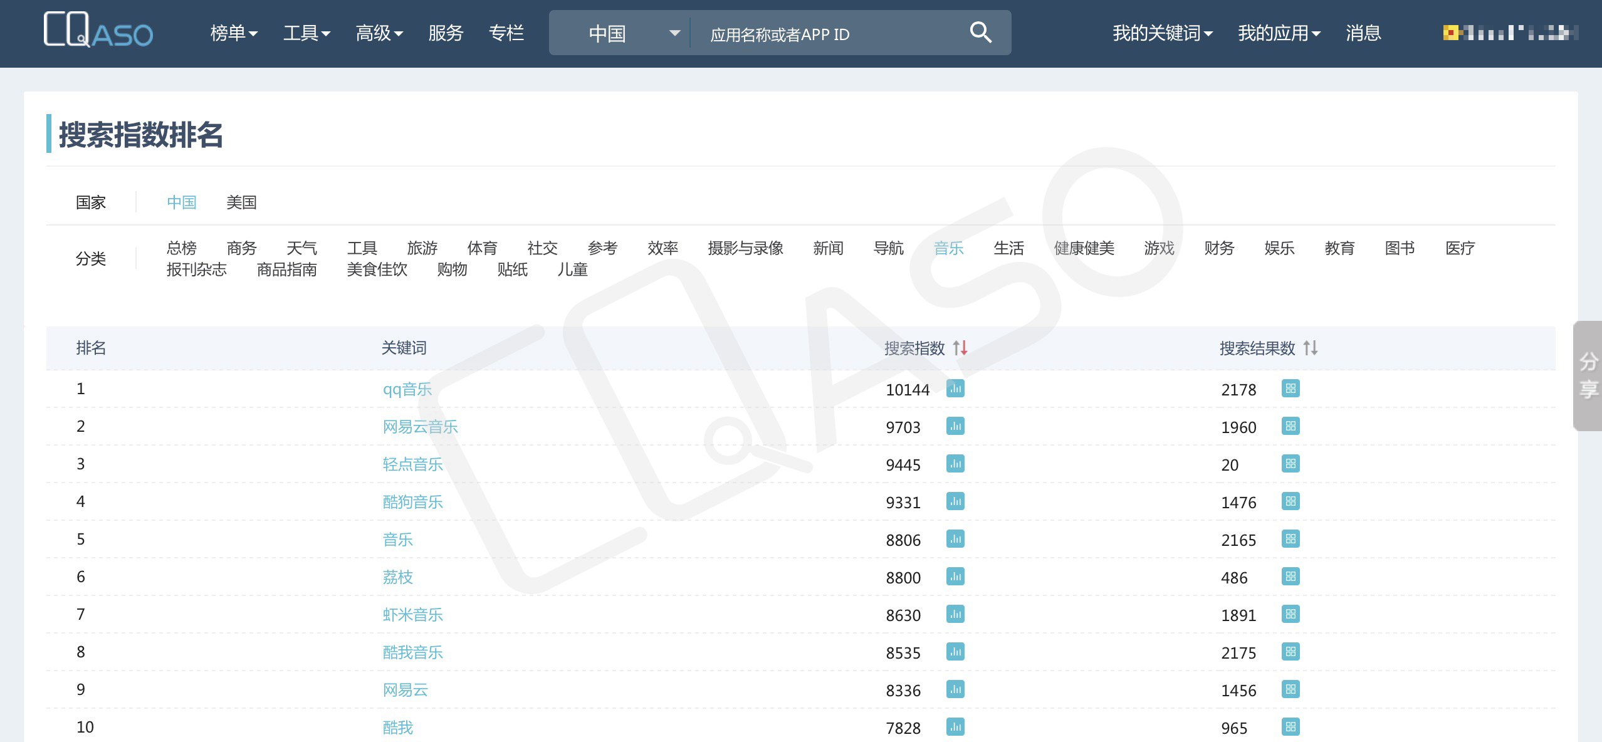Expand the 榜单 dropdown menu
This screenshot has height=742, width=1602.
(234, 33)
